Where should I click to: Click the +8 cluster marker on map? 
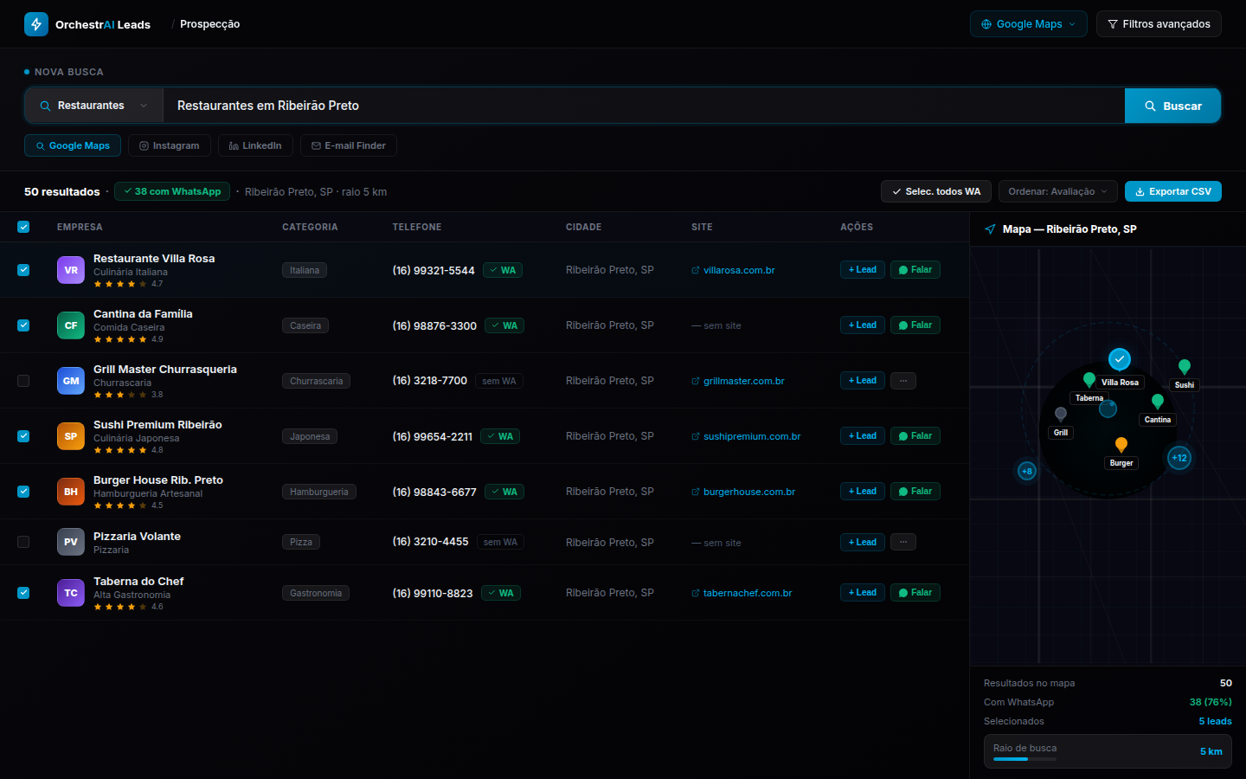(x=1027, y=471)
